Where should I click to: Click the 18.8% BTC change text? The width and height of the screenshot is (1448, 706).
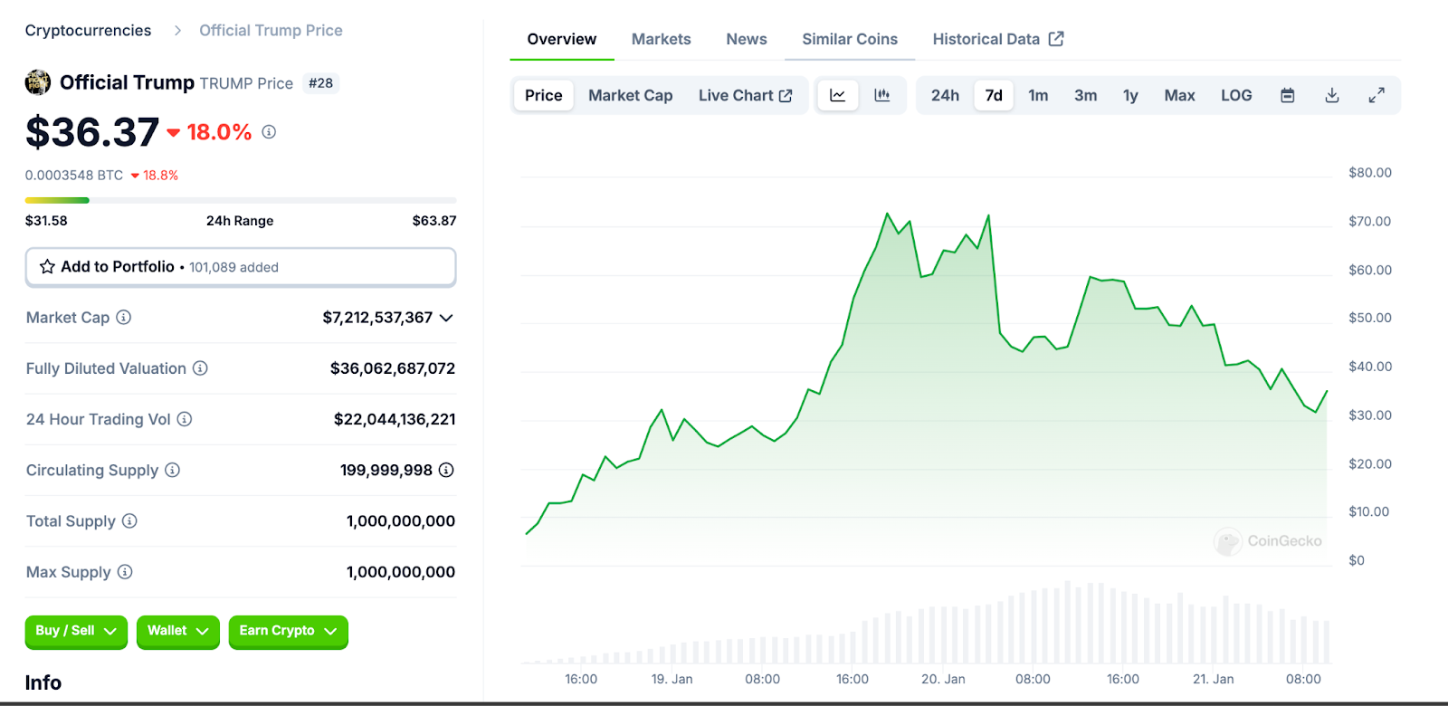click(x=160, y=176)
